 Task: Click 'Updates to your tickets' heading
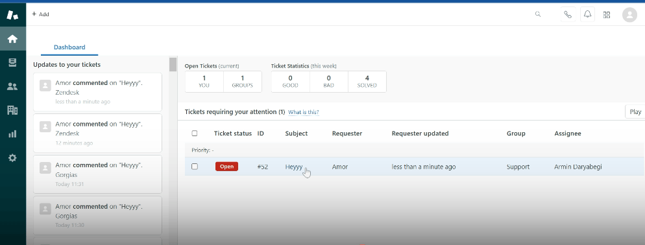(x=67, y=65)
